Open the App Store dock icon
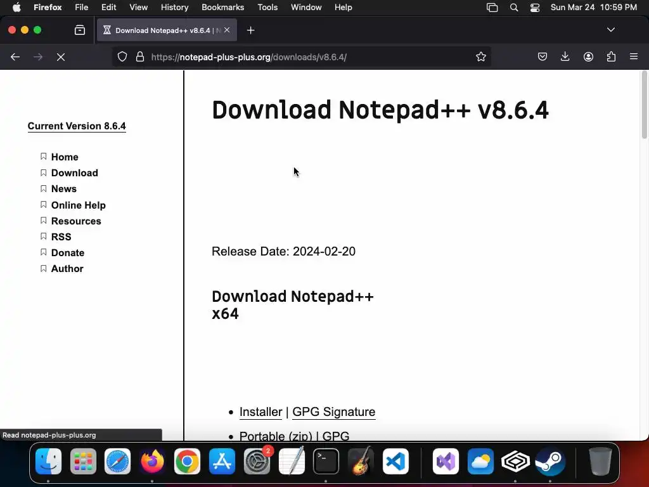 tap(222, 462)
